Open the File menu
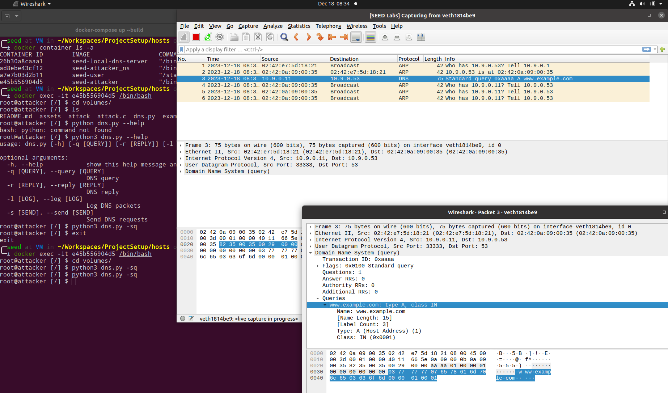 click(185, 26)
